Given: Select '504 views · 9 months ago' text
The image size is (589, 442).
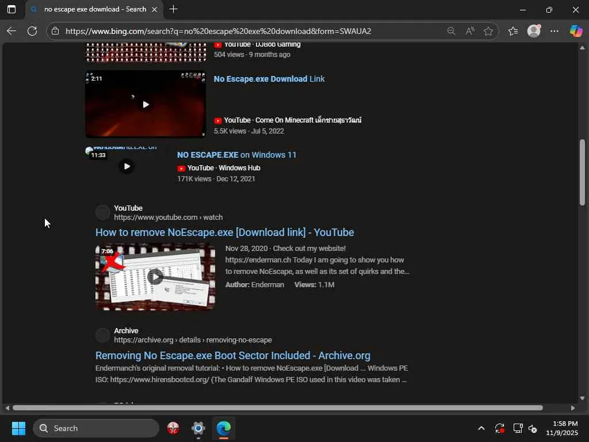Looking at the screenshot, I should [252, 55].
